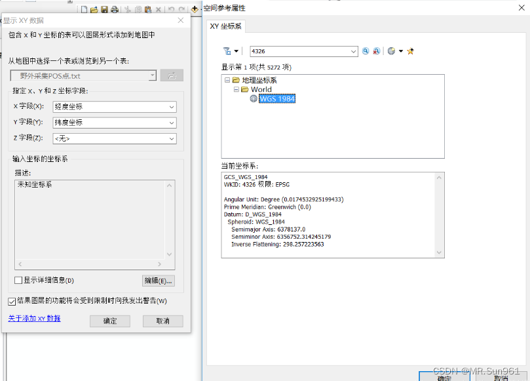This screenshot has height=381, width=530.
Task: Print the map document
Action: coord(115,9)
